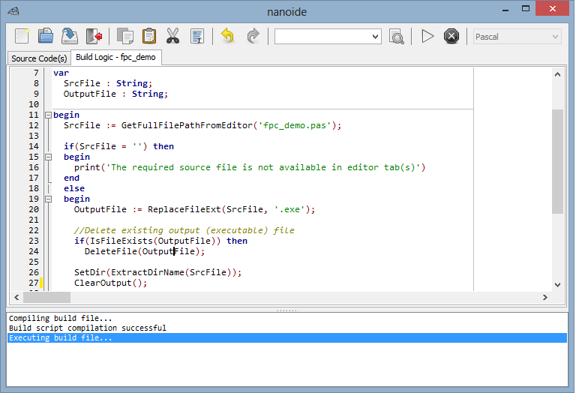Save the file using the toolbar icon
The height and width of the screenshot is (393, 576).
click(x=70, y=36)
